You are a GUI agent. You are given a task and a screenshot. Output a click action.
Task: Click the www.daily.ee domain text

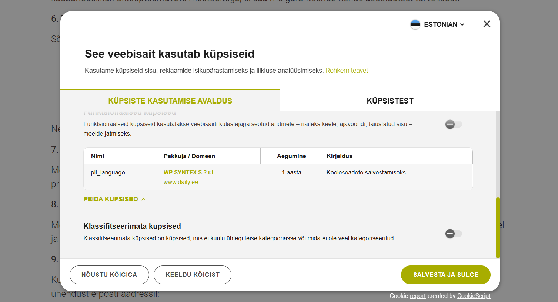pos(181,182)
